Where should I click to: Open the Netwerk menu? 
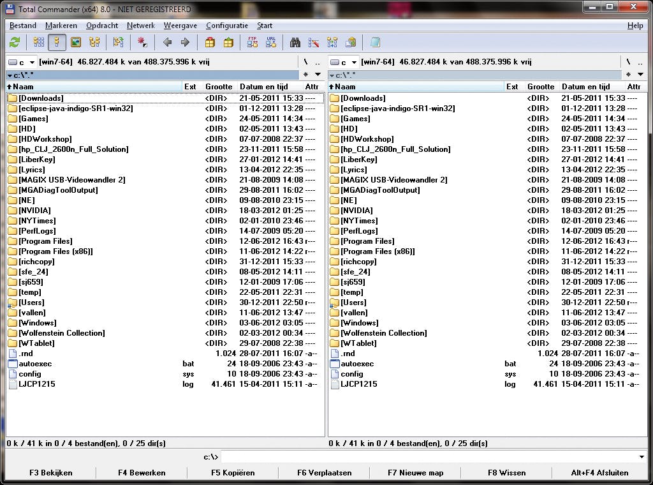tap(141, 26)
